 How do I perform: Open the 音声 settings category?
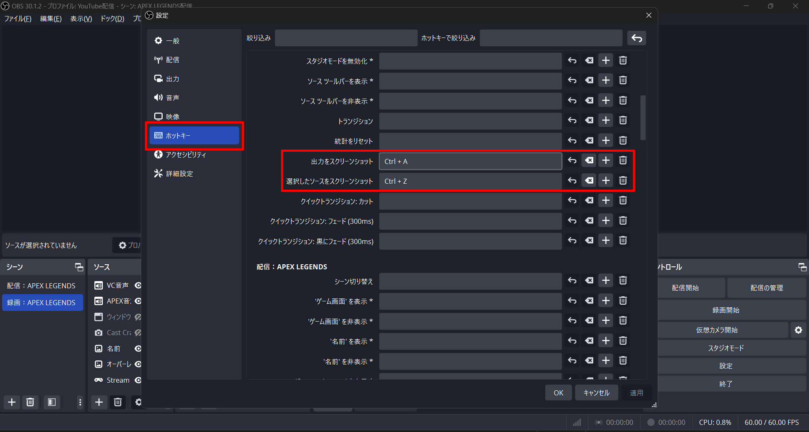[x=194, y=98]
